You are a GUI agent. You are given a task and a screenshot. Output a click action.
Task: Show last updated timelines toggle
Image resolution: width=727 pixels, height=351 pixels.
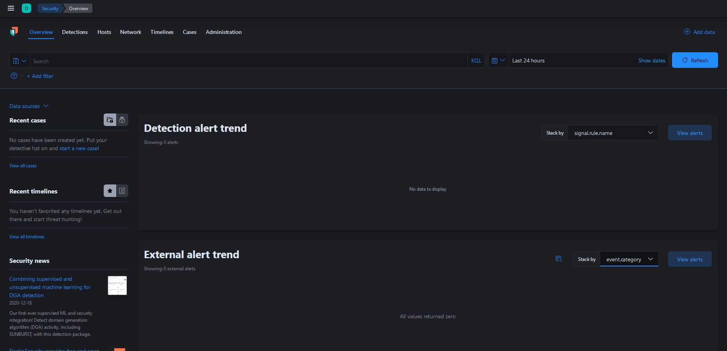click(x=122, y=191)
